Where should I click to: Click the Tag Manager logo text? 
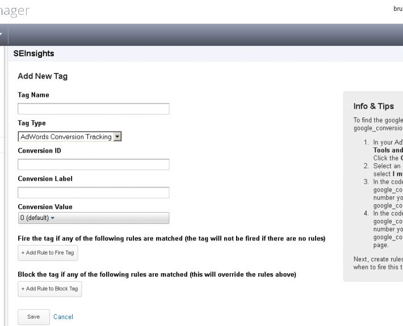tap(16, 10)
